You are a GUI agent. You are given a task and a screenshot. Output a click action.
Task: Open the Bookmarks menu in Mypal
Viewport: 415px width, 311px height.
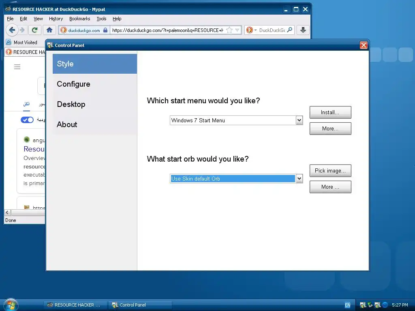[x=80, y=19]
